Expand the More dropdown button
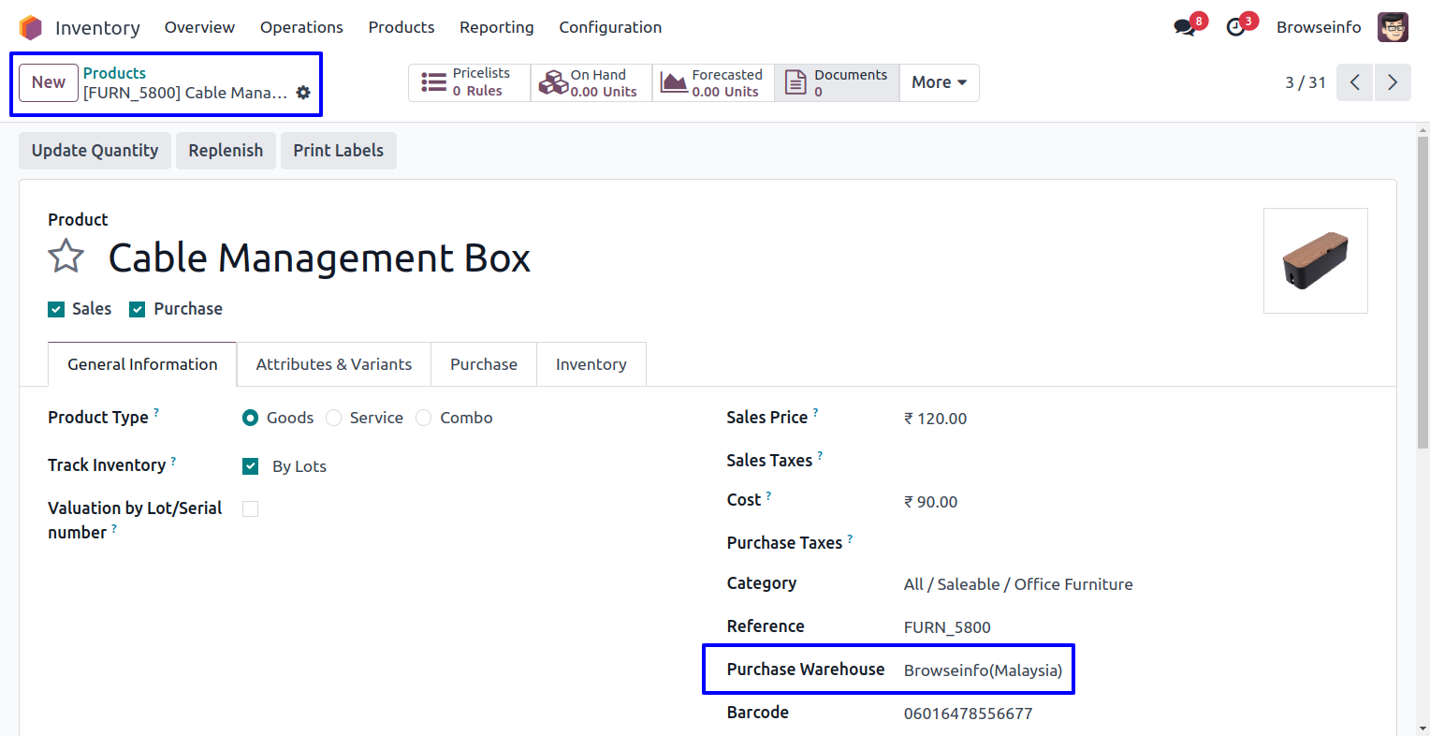This screenshot has width=1430, height=736. pyautogui.click(x=939, y=82)
